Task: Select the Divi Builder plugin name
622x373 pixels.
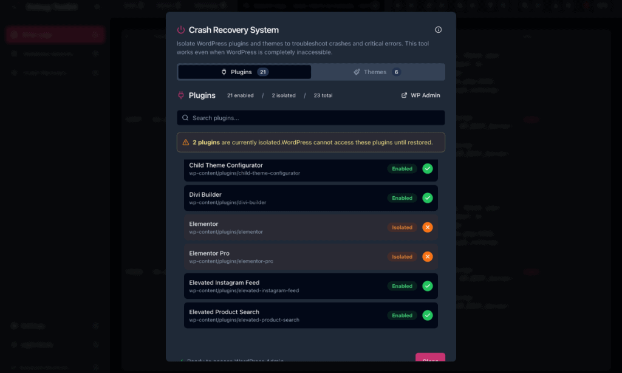Action: pyautogui.click(x=205, y=195)
